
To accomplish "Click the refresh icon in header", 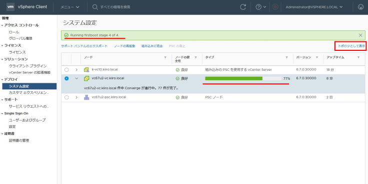I will pos(243,7).
